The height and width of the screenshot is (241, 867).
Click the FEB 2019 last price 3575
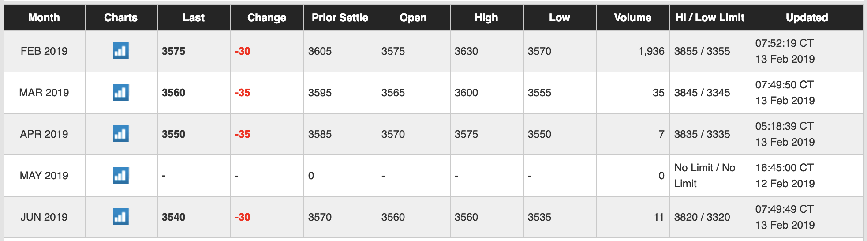click(x=174, y=51)
